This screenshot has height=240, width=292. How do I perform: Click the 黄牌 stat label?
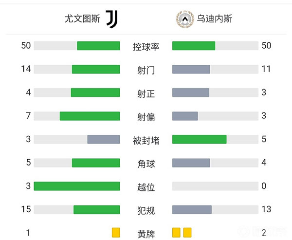coord(146,234)
